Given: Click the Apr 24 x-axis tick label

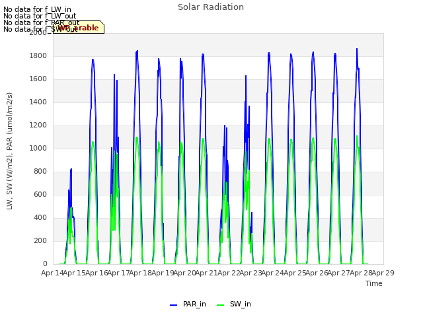Looking at the screenshot, I should pyautogui.click(x=272, y=273).
